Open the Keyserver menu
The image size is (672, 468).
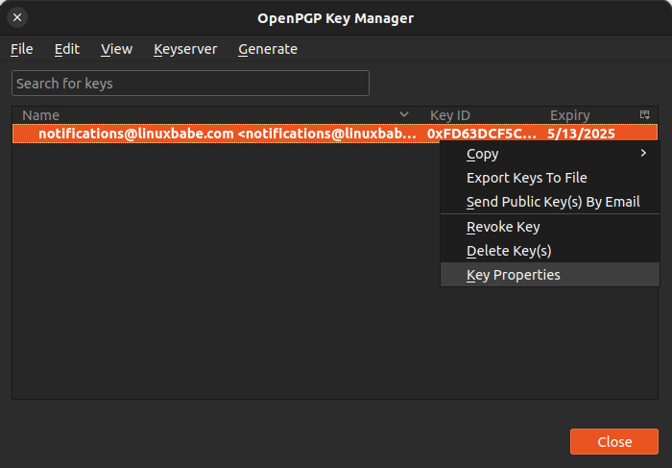tap(185, 49)
